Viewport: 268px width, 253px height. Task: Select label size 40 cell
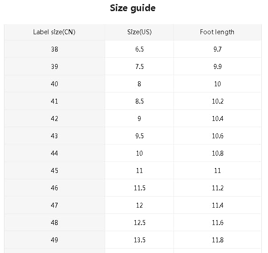(54, 84)
